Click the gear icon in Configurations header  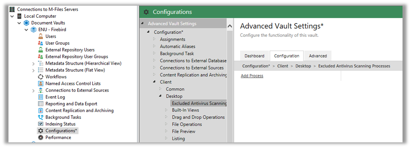(x=146, y=12)
